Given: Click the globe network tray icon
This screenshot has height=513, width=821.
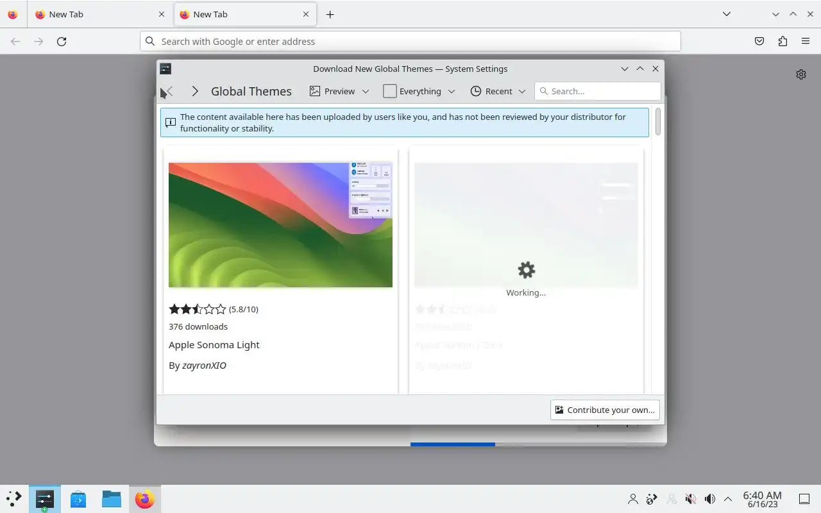Looking at the screenshot, I should point(652,499).
